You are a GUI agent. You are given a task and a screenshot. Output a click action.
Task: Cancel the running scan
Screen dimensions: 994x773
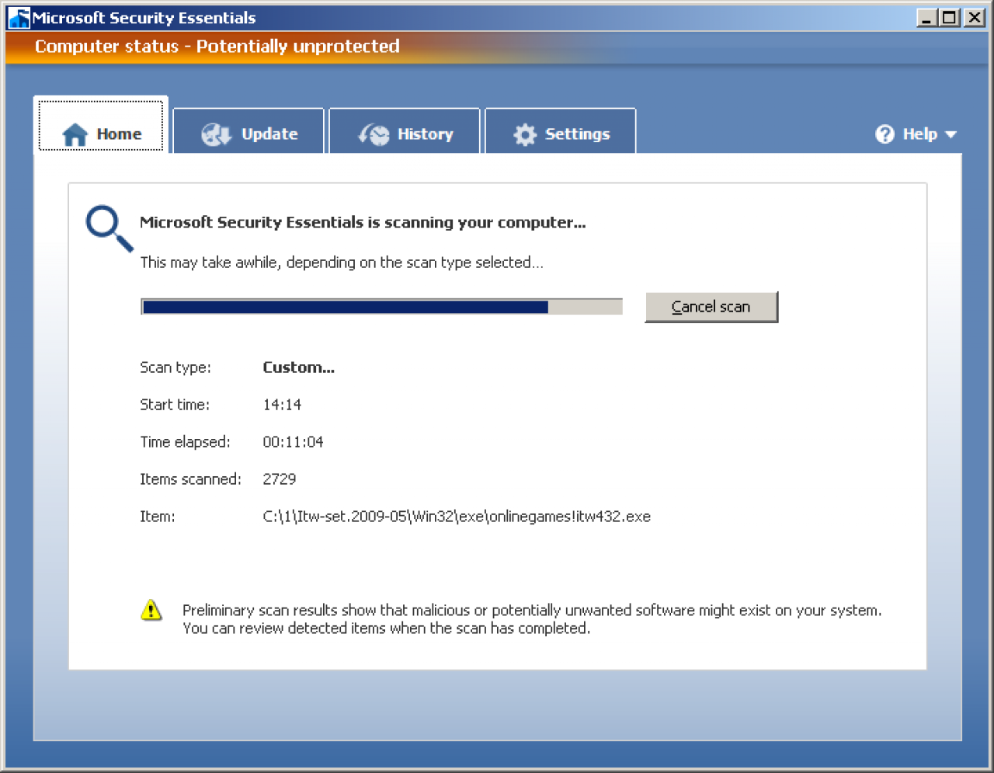[711, 307]
